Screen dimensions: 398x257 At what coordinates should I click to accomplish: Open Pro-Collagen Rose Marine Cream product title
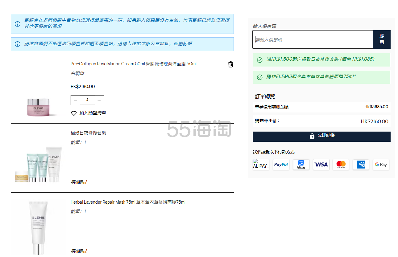tap(133, 64)
